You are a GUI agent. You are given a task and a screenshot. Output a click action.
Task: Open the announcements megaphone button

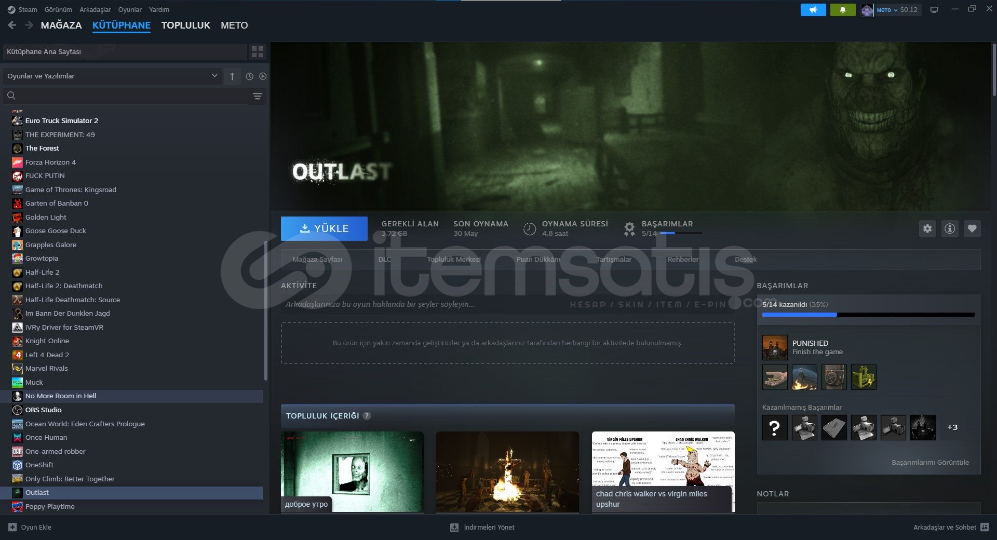click(x=813, y=9)
